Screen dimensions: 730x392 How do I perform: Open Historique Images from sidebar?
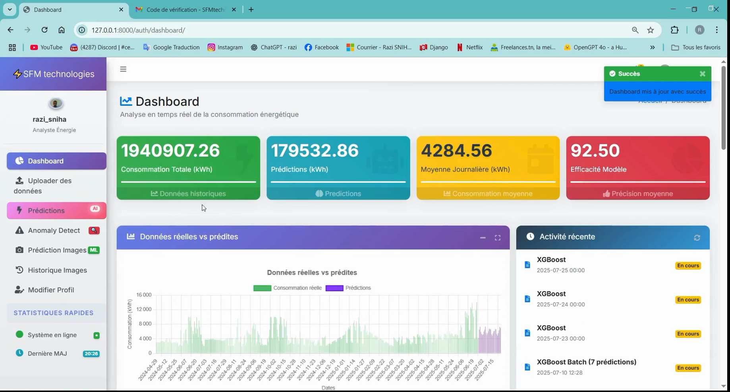57,270
